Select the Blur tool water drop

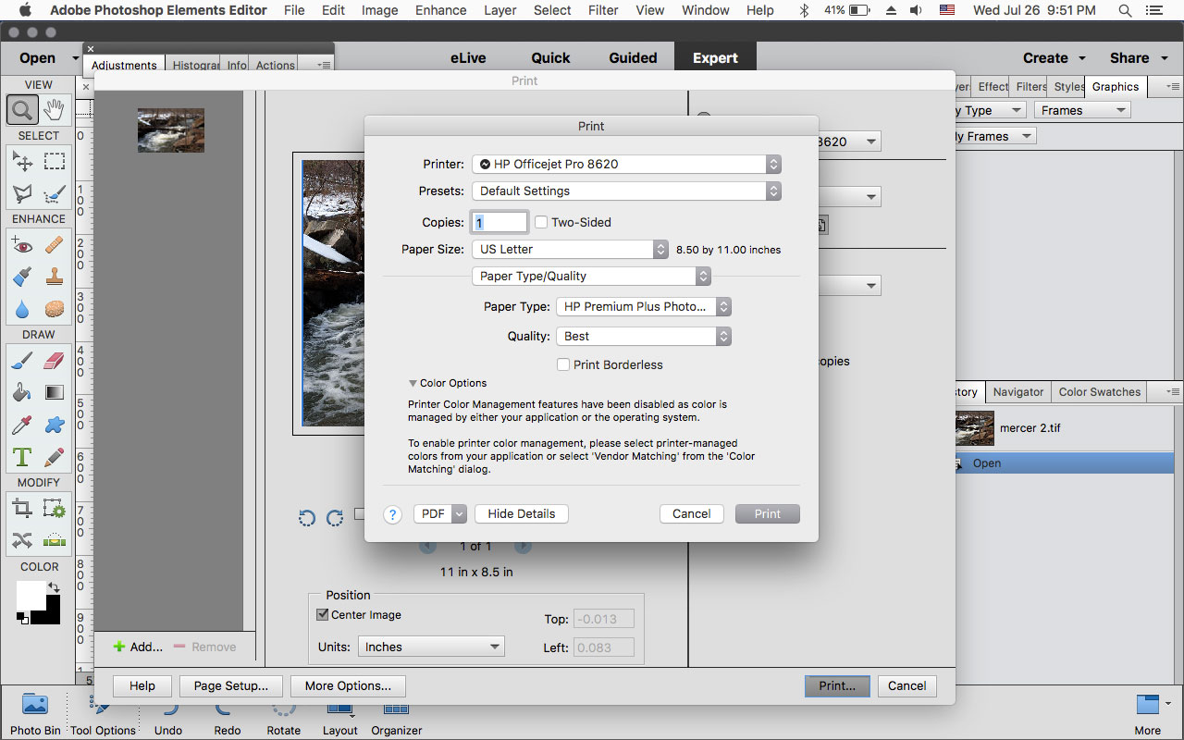pos(22,309)
